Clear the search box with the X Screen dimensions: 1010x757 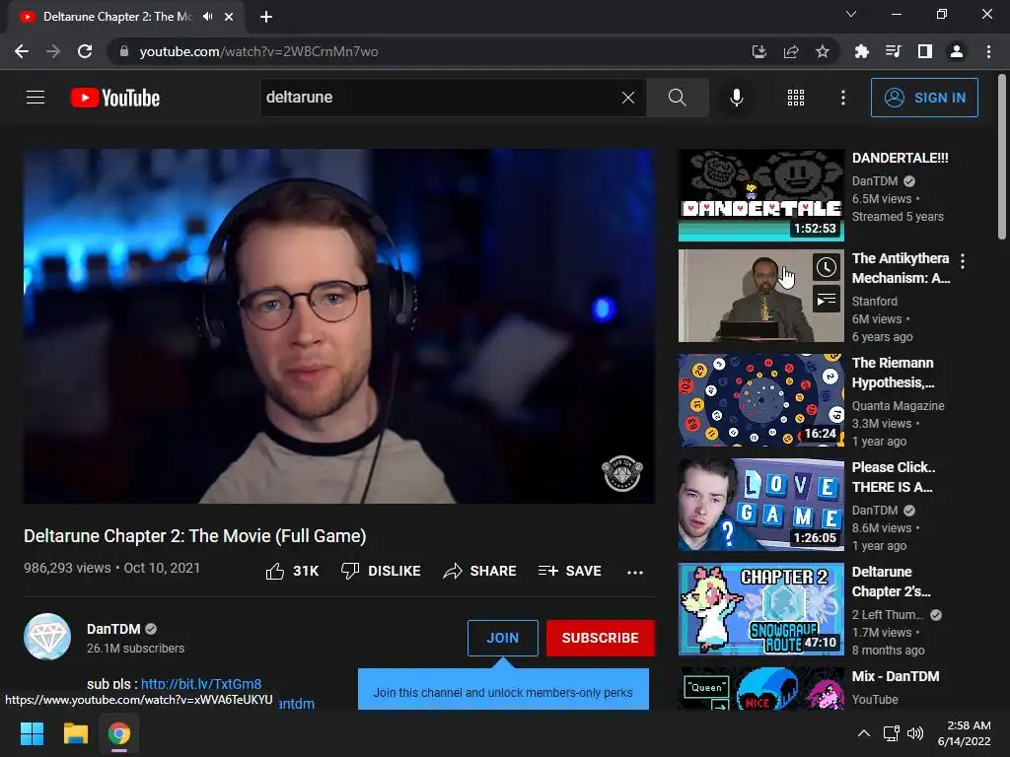point(628,98)
